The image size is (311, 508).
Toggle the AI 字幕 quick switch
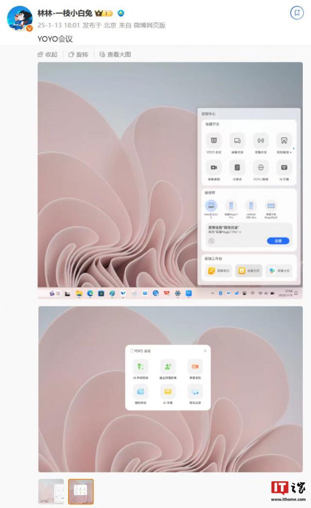tap(284, 167)
